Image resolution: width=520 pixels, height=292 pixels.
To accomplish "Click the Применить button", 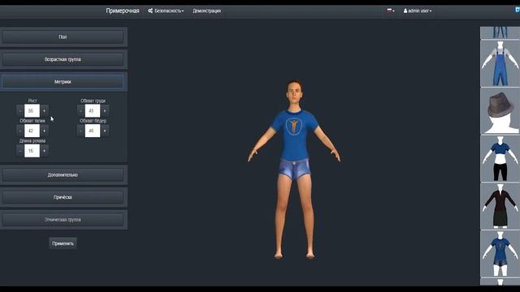I will pyautogui.click(x=63, y=243).
